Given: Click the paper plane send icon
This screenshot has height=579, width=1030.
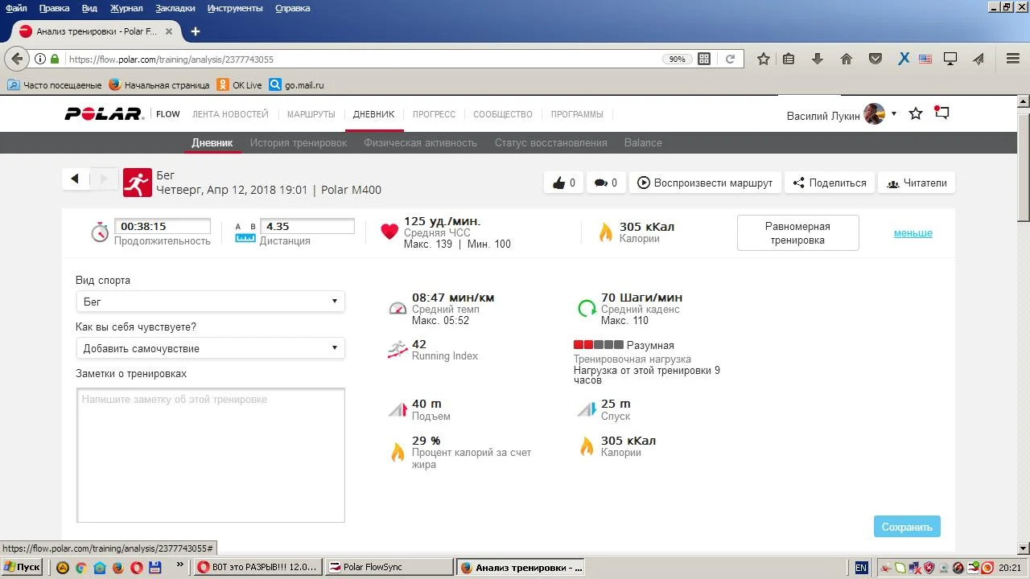Looking at the screenshot, I should tap(978, 59).
